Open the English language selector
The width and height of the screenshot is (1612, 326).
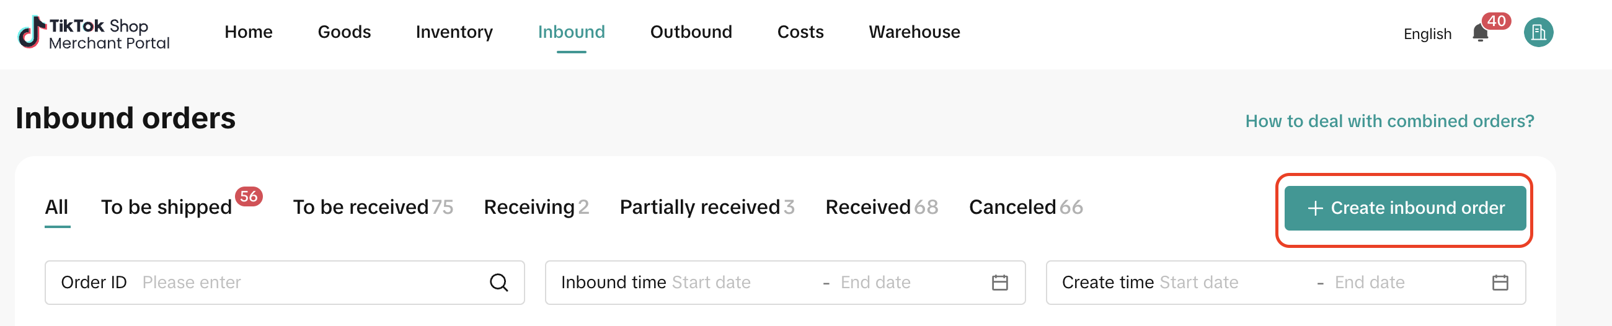pyautogui.click(x=1427, y=34)
